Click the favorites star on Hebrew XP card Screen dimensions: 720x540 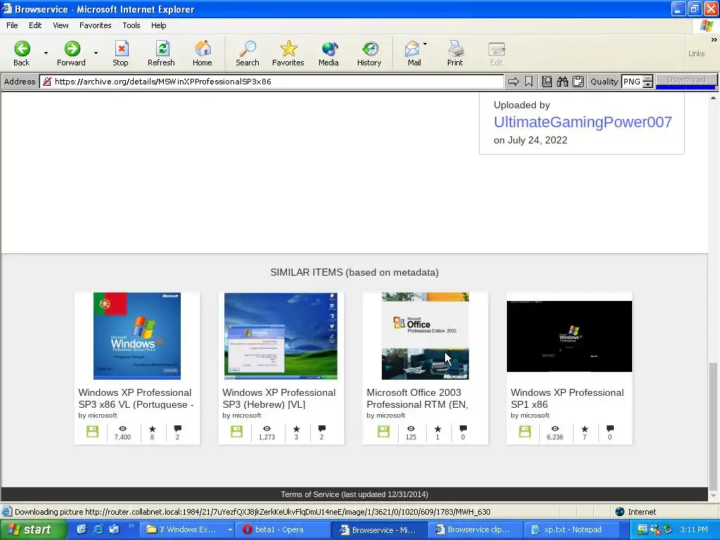point(296,429)
